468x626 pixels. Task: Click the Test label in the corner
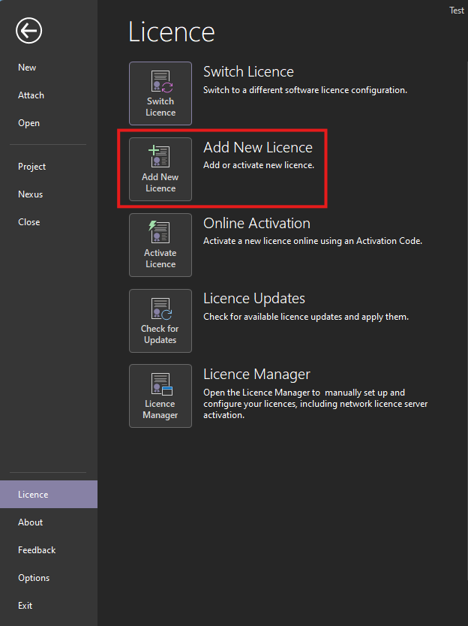pos(456,10)
